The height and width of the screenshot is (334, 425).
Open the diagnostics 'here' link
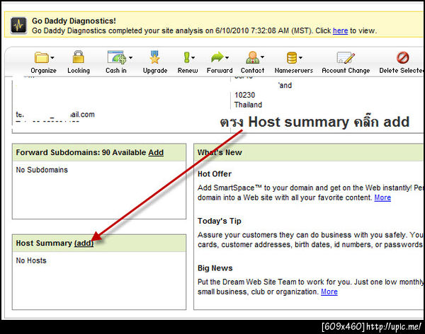(340, 30)
